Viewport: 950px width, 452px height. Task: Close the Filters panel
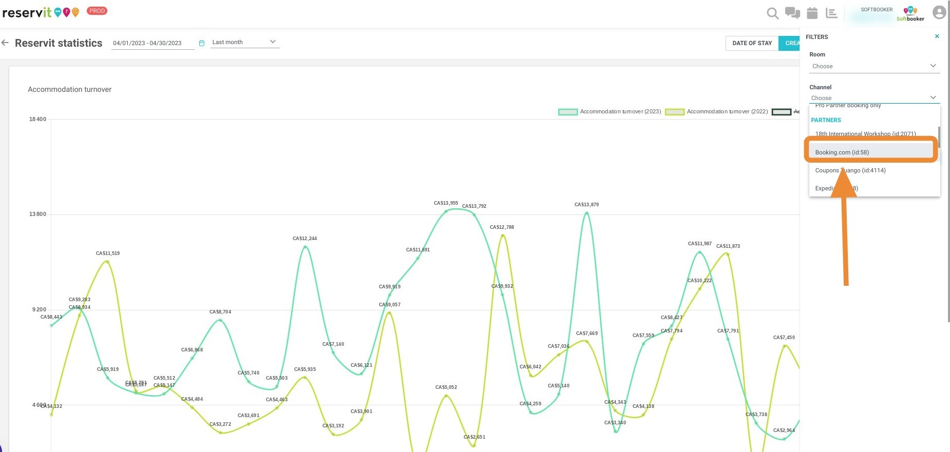click(x=937, y=36)
